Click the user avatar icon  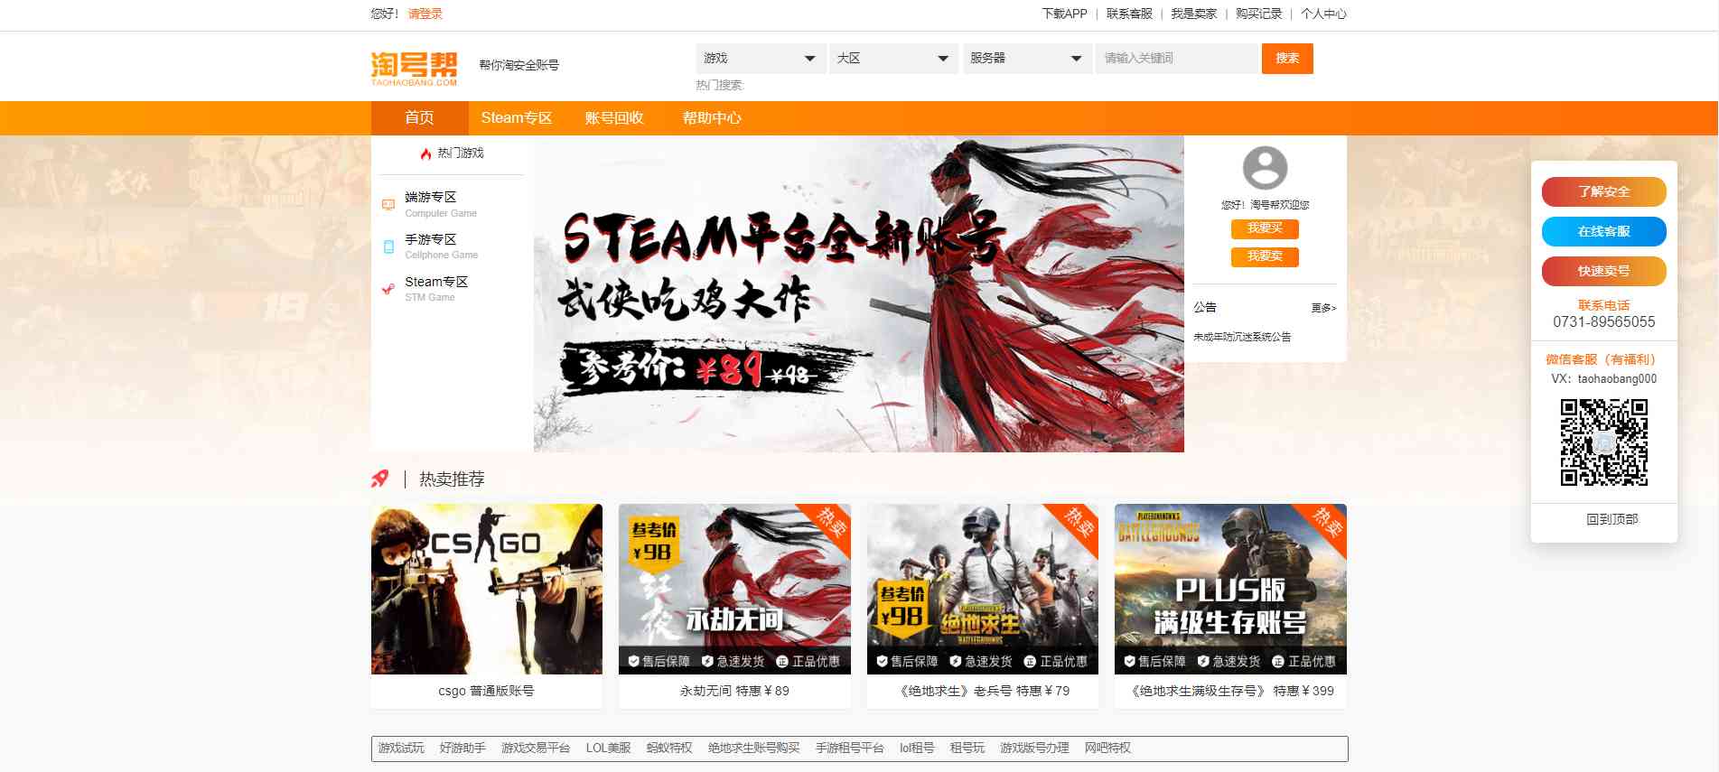pyautogui.click(x=1265, y=168)
